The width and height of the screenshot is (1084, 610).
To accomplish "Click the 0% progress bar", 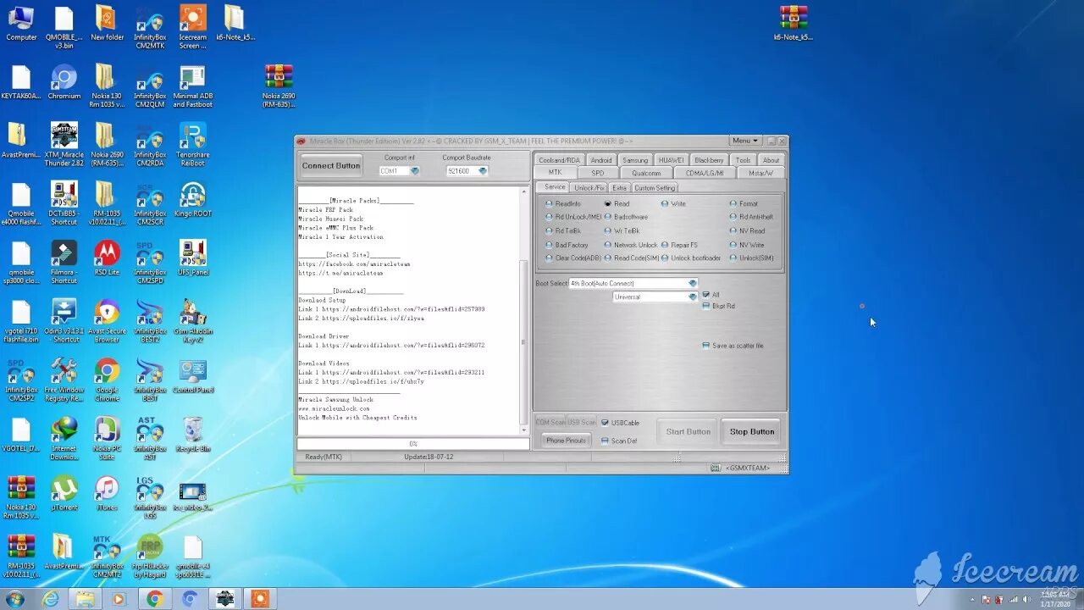I will tap(413, 444).
